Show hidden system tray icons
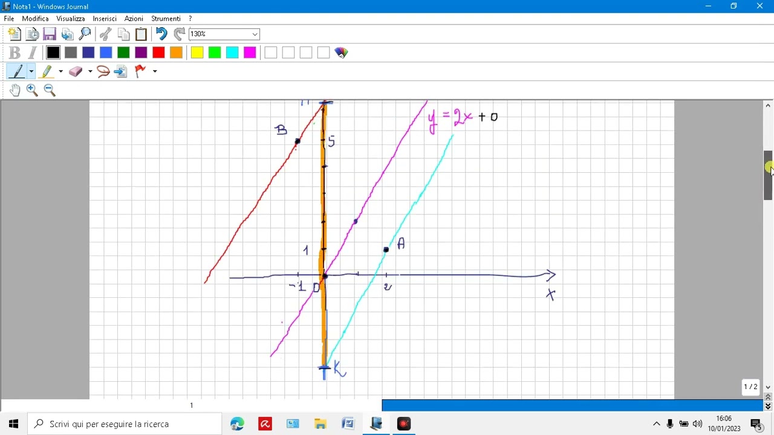Screen dimensions: 774x435 657,424
